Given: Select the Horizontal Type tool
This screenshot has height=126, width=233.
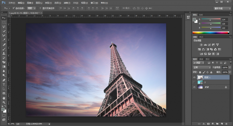Looking at the screenshot, I should coord(4,84).
